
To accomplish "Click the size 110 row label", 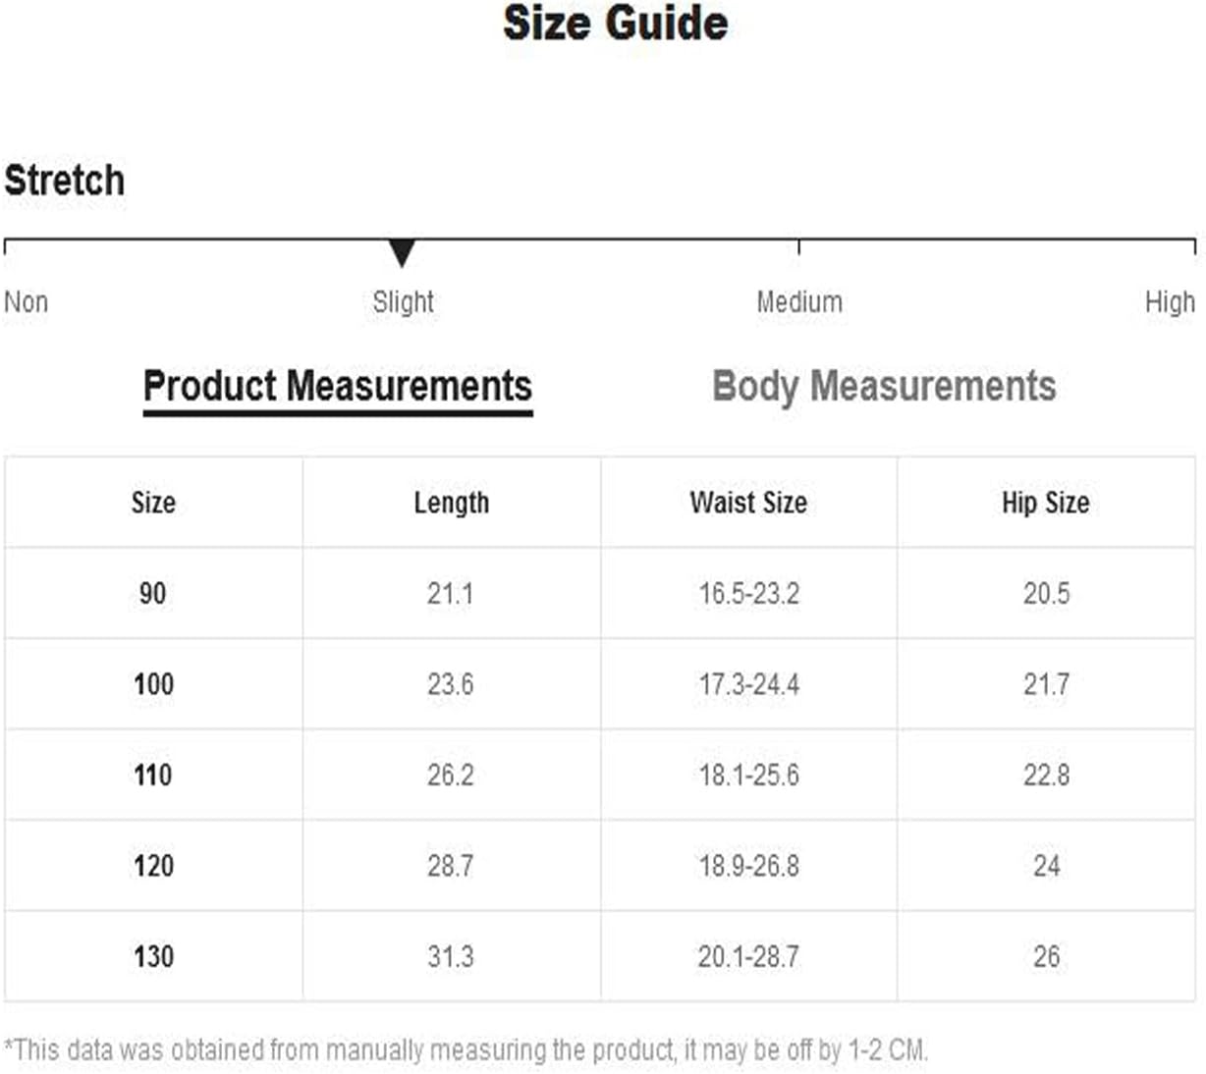I will tap(153, 775).
